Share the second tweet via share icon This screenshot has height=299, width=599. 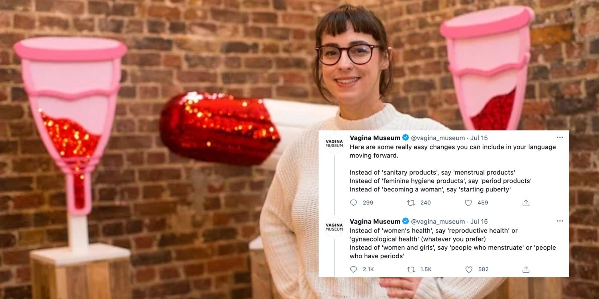526,269
